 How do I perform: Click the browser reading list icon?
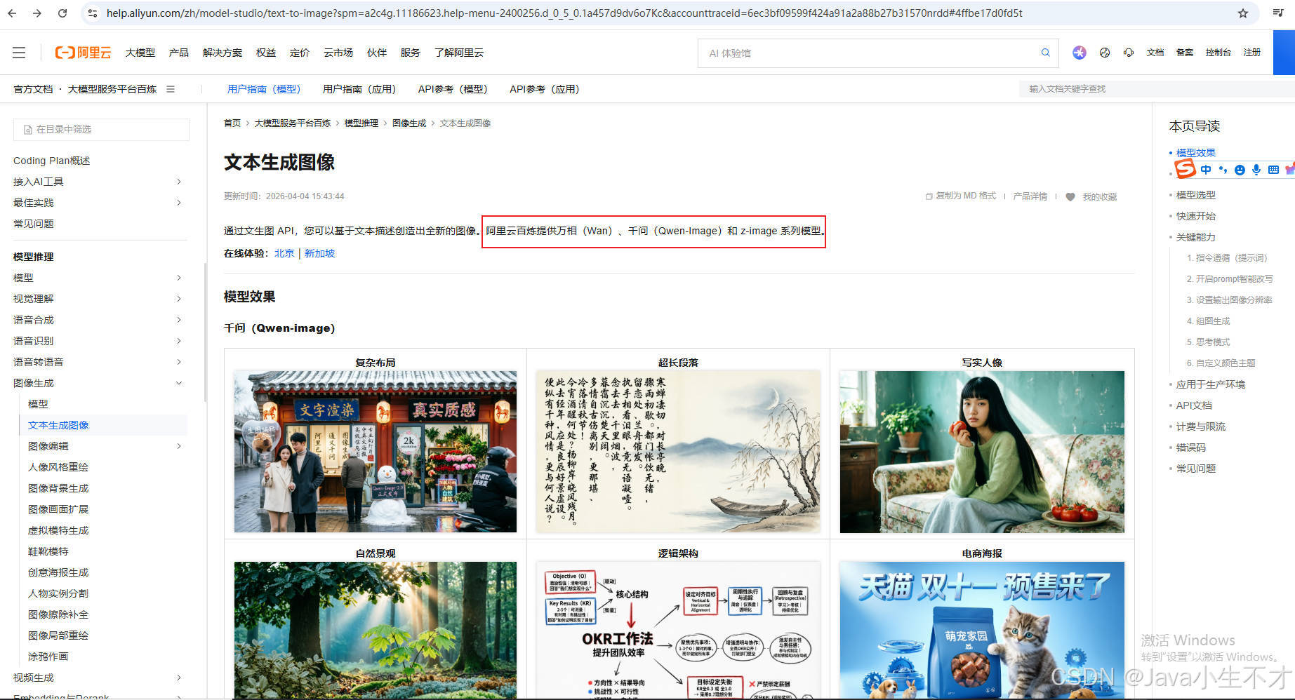pyautogui.click(x=1278, y=13)
